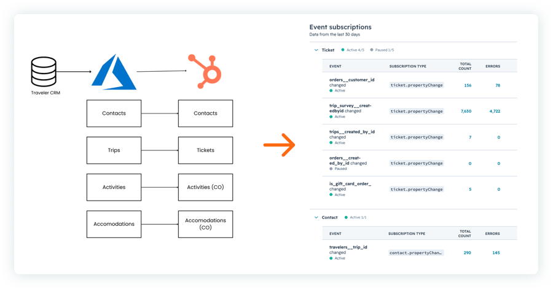Click total count 156

[468, 85]
